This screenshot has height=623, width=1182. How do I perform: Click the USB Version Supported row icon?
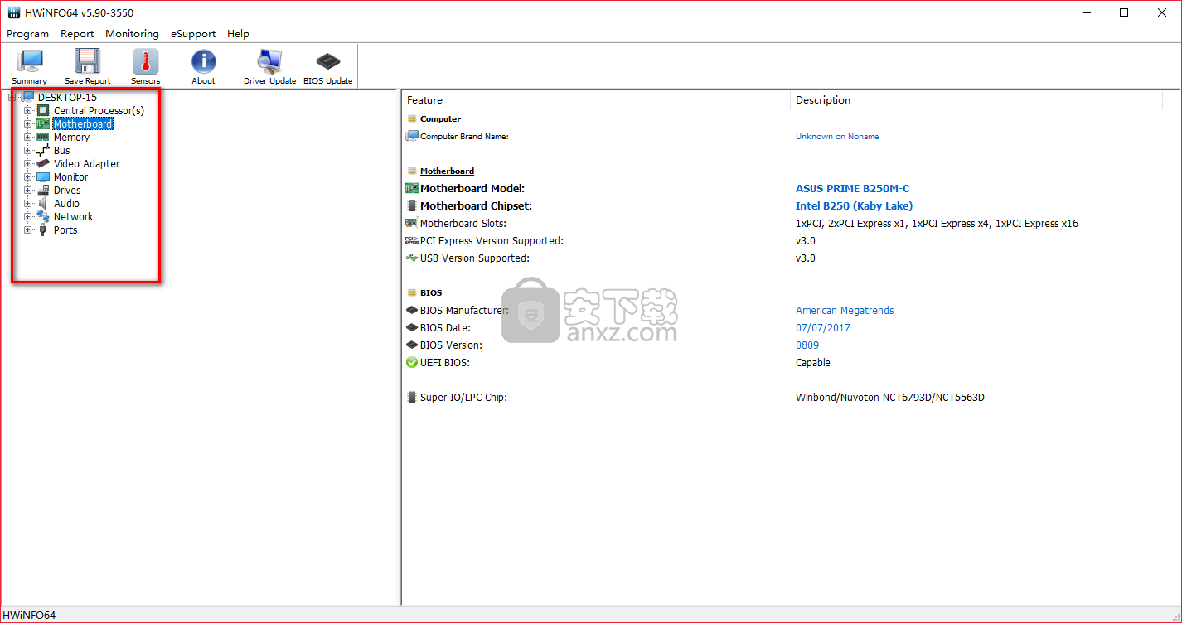click(x=412, y=258)
